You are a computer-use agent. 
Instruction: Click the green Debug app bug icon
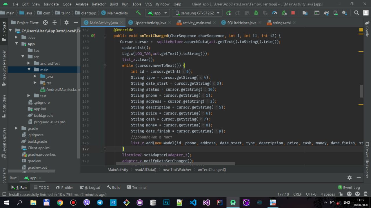click(x=256, y=13)
